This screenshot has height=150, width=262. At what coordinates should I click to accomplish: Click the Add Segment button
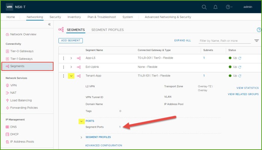(70, 40)
